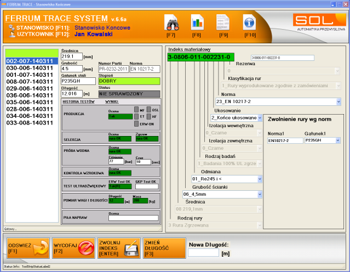Screen dimensions: 350x272
Task: Click the GKP Test OK field
Action: (x=147, y=186)
